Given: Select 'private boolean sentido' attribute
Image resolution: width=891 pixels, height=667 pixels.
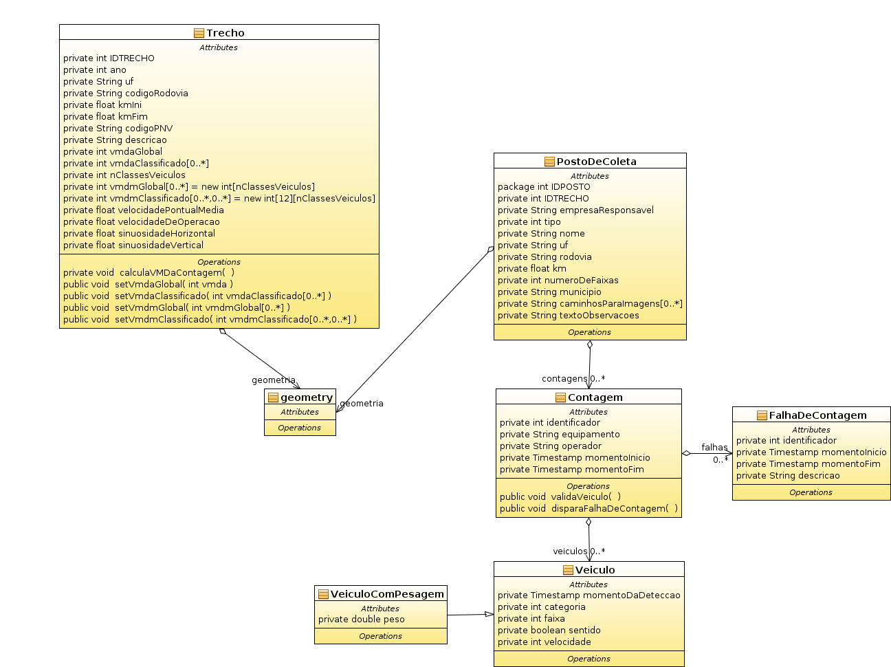Looking at the screenshot, I should click(549, 631).
